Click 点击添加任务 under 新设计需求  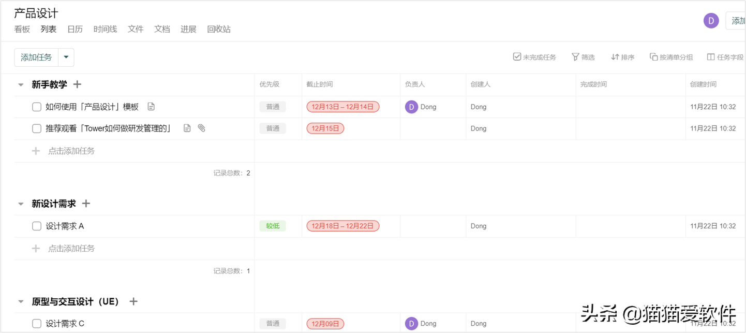click(71, 248)
